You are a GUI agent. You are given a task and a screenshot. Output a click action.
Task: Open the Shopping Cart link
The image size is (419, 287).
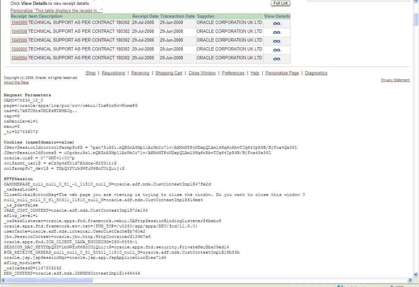pos(169,73)
